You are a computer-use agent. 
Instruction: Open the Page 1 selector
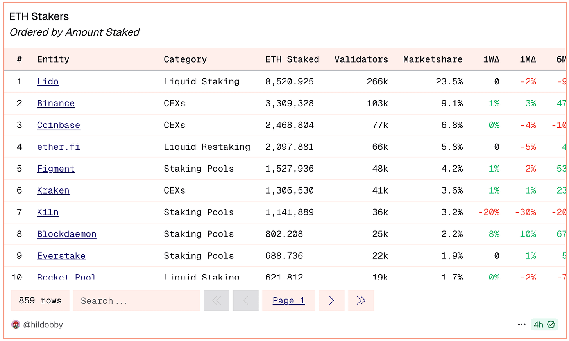[289, 300]
